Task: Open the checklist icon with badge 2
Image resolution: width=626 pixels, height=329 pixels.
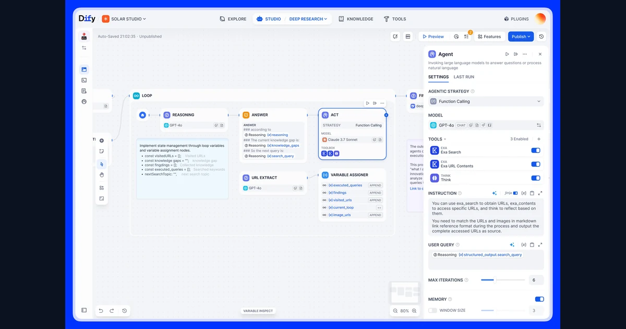Action: click(466, 37)
